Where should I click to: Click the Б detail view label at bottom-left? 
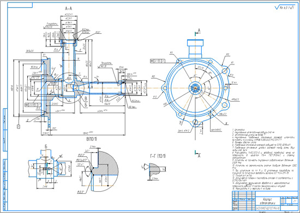tap(46, 147)
